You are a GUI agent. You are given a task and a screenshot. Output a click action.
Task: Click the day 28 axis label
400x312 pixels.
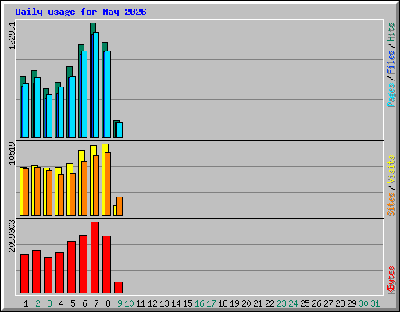point(340,303)
